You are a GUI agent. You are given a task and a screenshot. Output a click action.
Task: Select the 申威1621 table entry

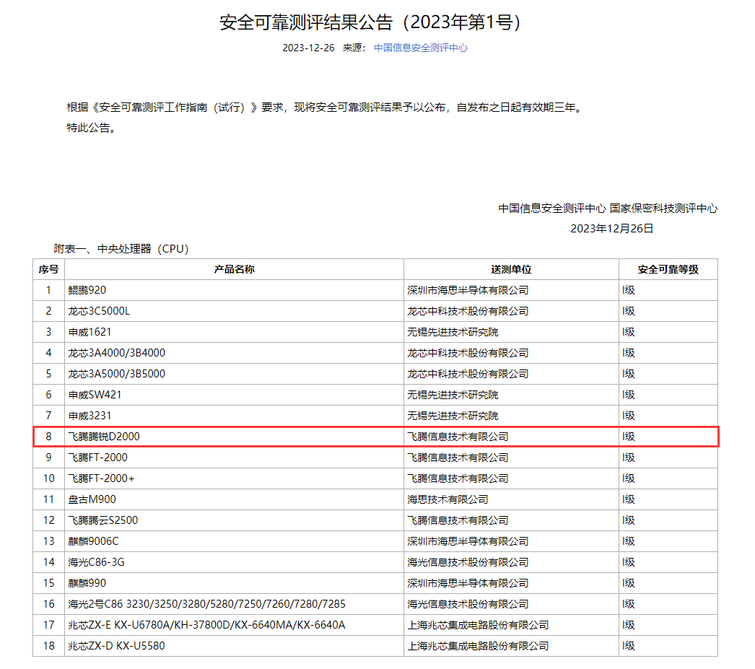click(90, 332)
